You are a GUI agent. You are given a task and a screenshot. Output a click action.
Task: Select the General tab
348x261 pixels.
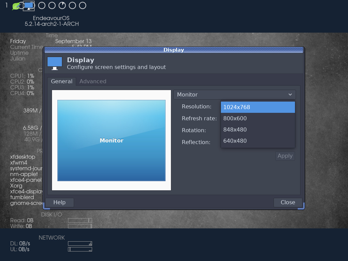tap(62, 81)
